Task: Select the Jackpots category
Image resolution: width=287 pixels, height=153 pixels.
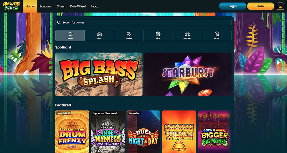Action: tap(187, 35)
